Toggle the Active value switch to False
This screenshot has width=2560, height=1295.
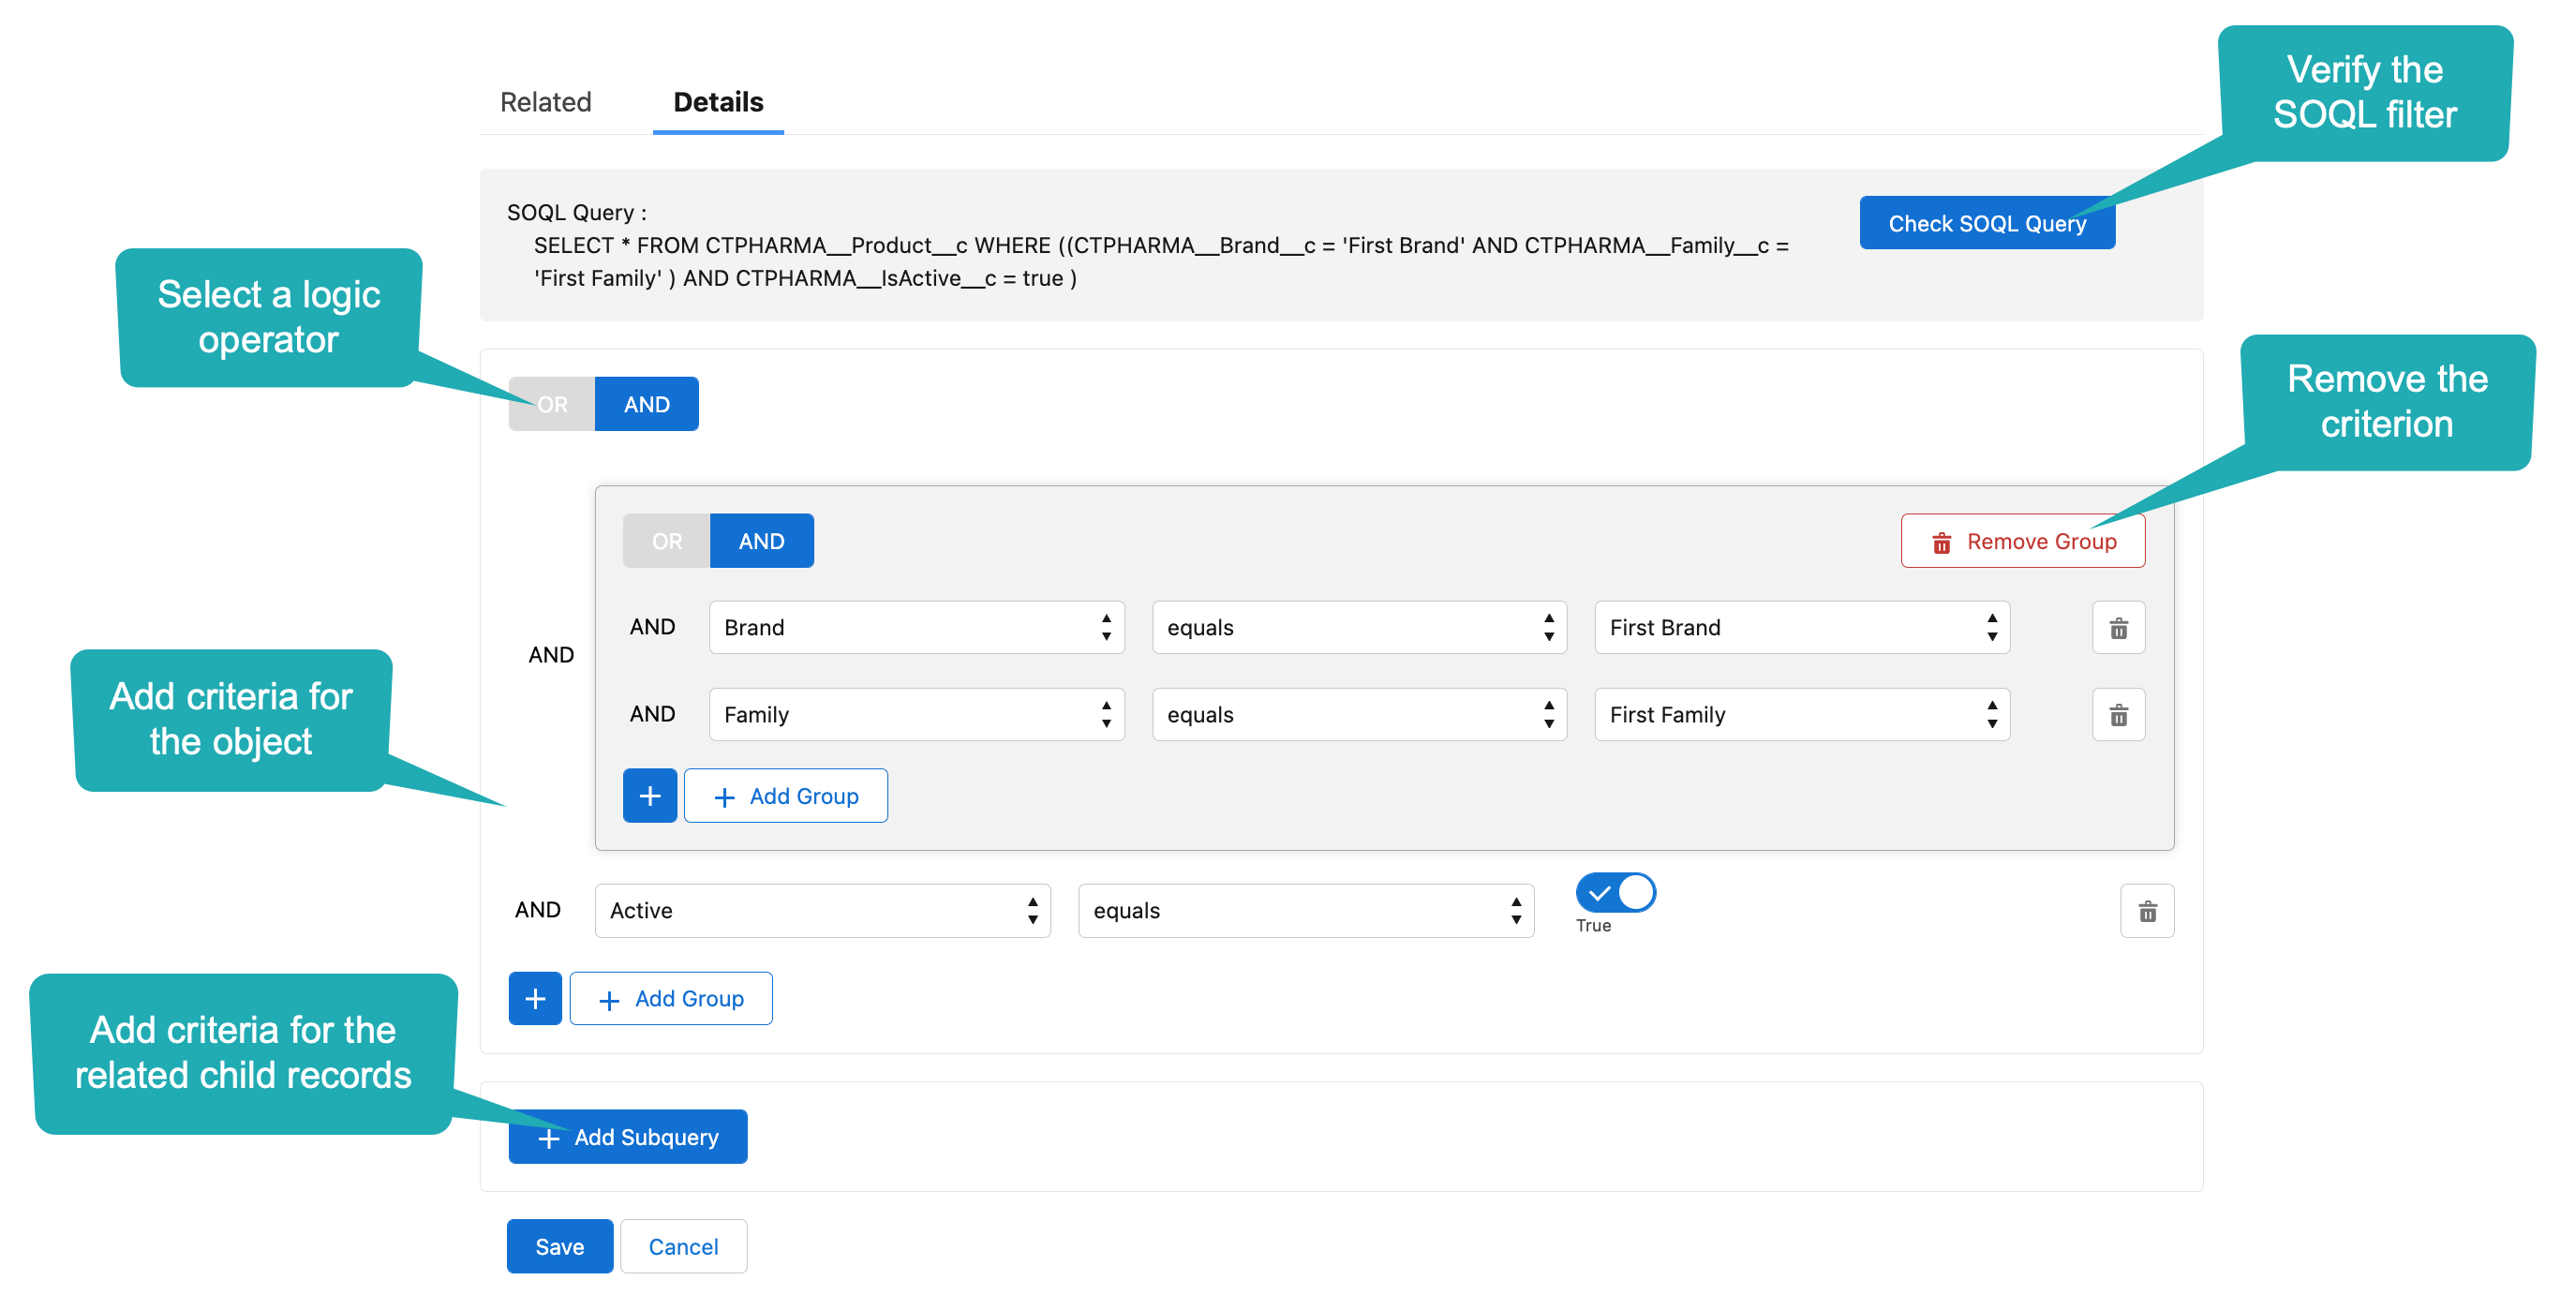point(1614,891)
